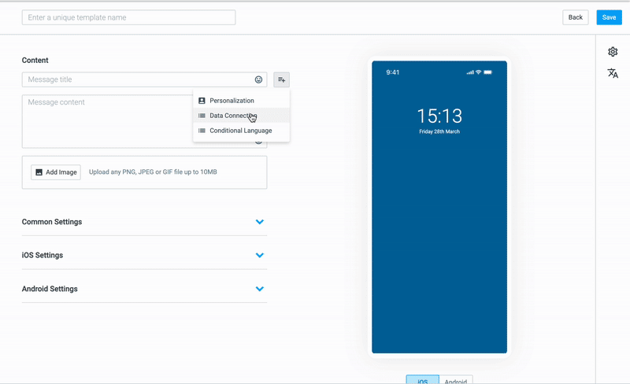Select Conditional Language menu entry
Viewport: 630px width, 384px height.
pyautogui.click(x=241, y=131)
